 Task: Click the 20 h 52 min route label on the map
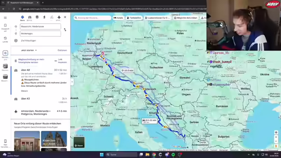pyautogui.click(x=149, y=121)
